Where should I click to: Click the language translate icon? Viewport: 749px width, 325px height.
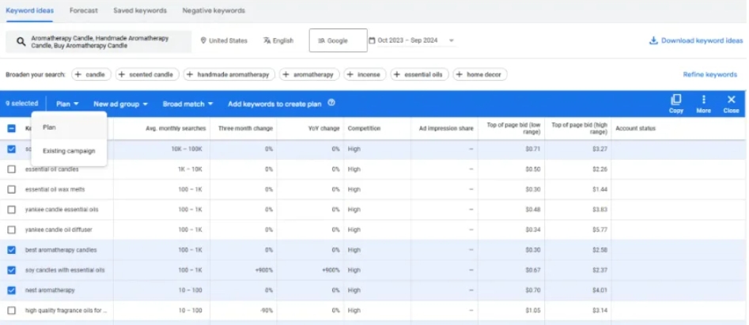(267, 40)
